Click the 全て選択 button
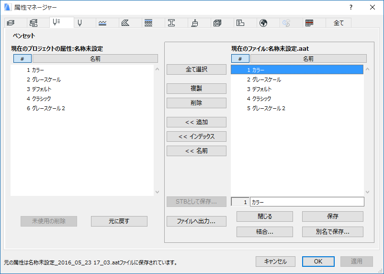 coord(196,69)
